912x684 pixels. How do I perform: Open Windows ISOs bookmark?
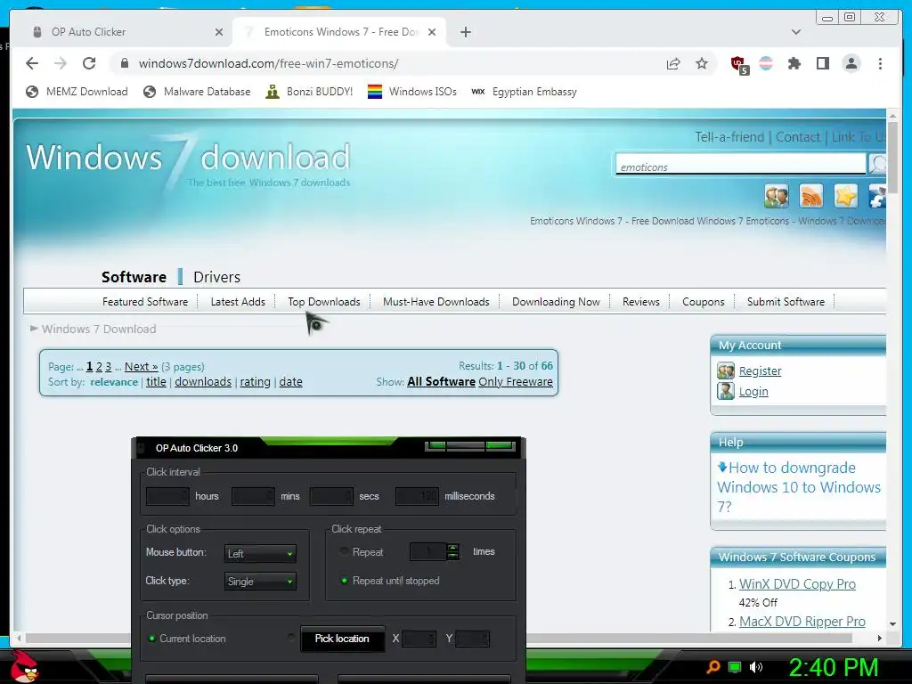pos(412,92)
